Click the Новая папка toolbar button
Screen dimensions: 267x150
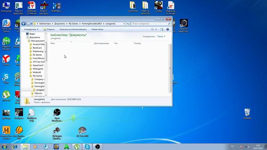click(97, 29)
